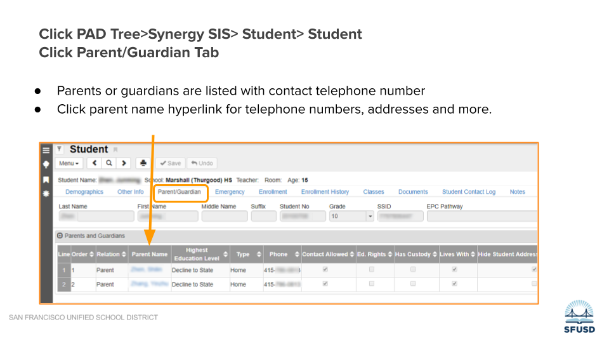Check Ed. Rights box for second parent

(372, 284)
